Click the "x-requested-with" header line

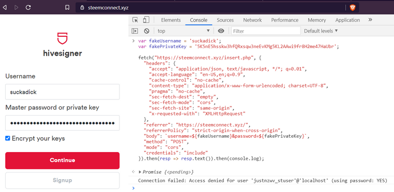pos(197,114)
